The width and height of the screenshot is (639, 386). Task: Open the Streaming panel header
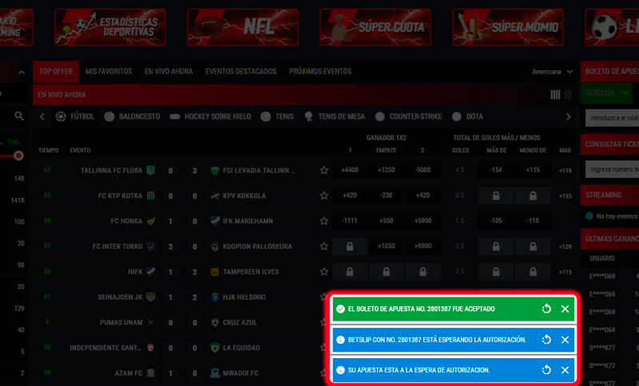coord(609,195)
